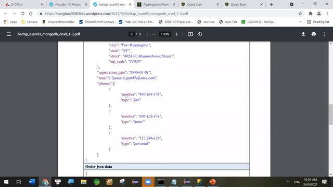The width and height of the screenshot is (333, 187).
Task: Close the E-Office tab
Action: tap(42, 4)
